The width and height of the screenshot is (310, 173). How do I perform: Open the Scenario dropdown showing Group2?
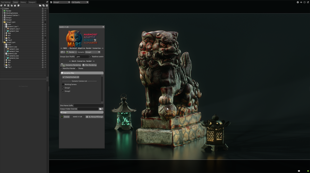[x=93, y=52]
